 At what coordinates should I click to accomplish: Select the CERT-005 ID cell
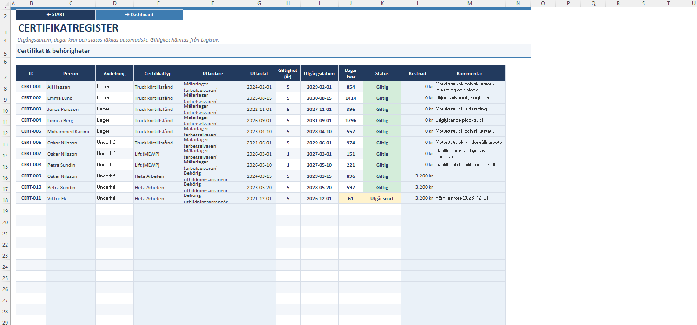(x=31, y=131)
